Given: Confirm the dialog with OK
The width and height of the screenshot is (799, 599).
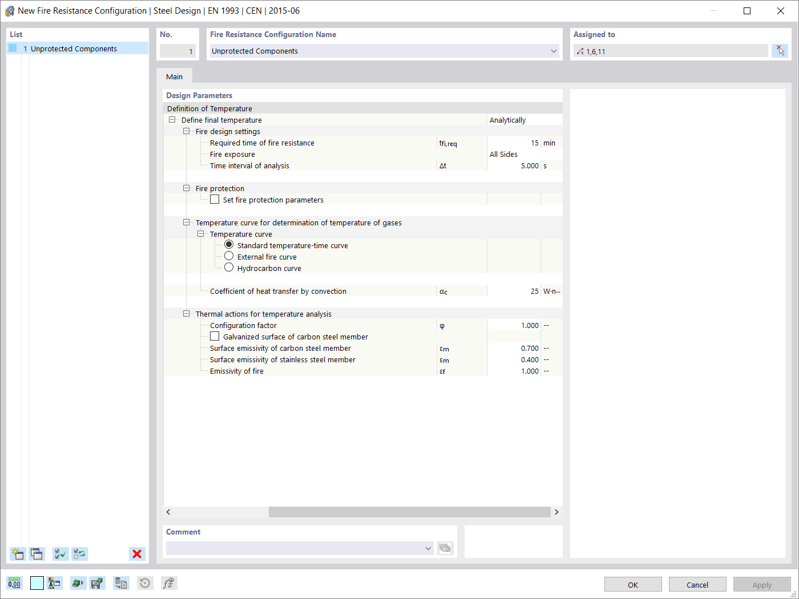Looking at the screenshot, I should (632, 584).
